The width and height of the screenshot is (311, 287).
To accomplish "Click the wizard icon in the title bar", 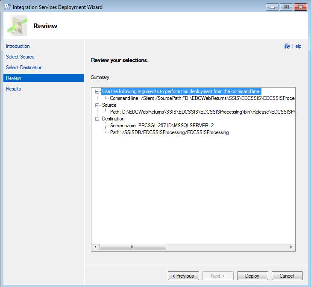I will tap(7, 7).
